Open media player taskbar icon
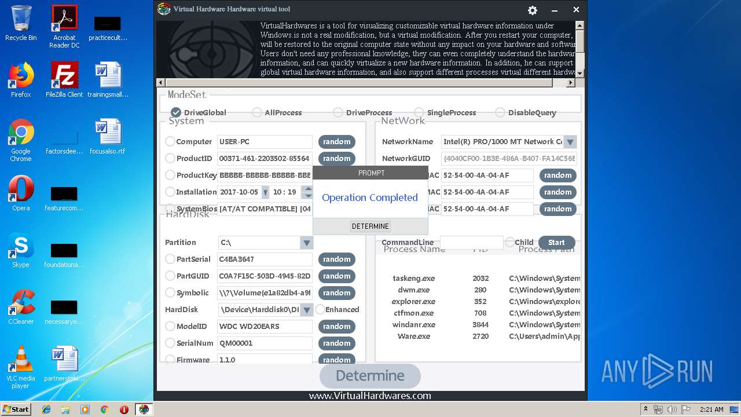Screen dimensions: 741x417 85,409
